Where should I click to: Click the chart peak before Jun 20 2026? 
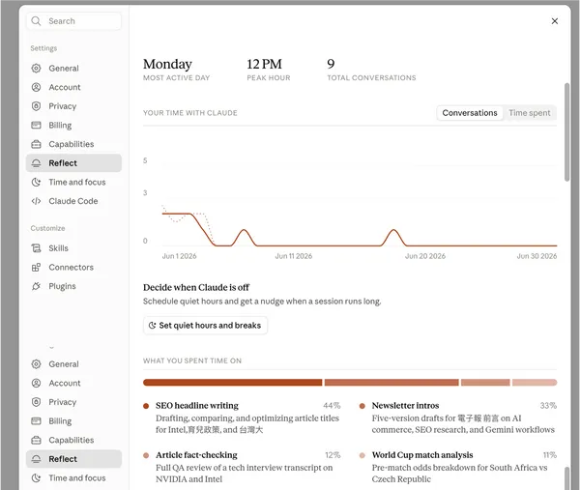(x=393, y=230)
